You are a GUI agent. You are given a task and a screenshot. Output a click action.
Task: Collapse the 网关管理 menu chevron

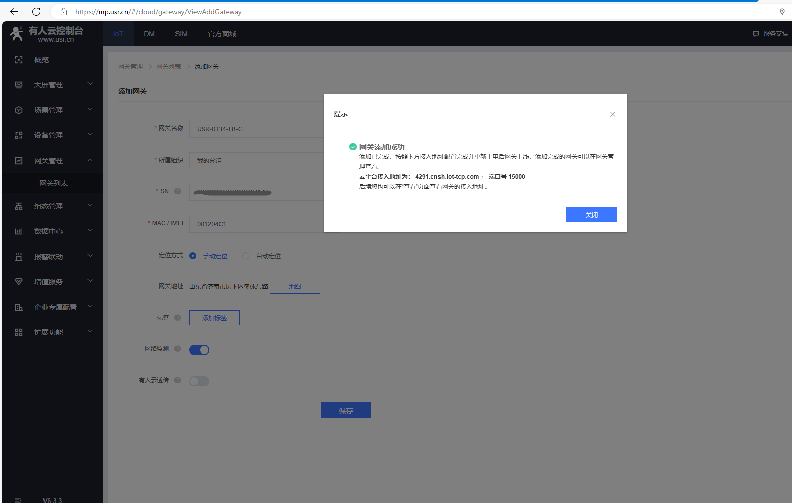point(90,160)
